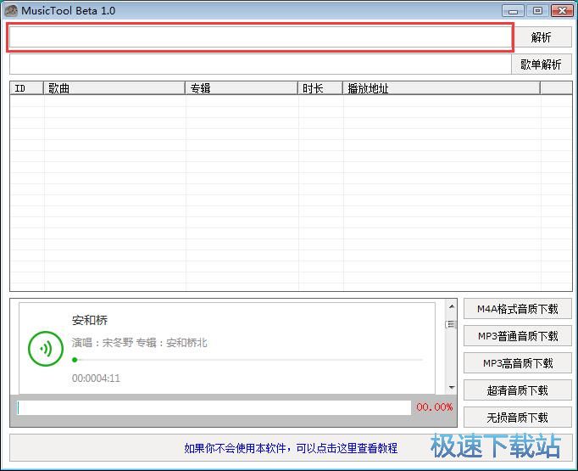Click the 00.00% download percentage

434,407
